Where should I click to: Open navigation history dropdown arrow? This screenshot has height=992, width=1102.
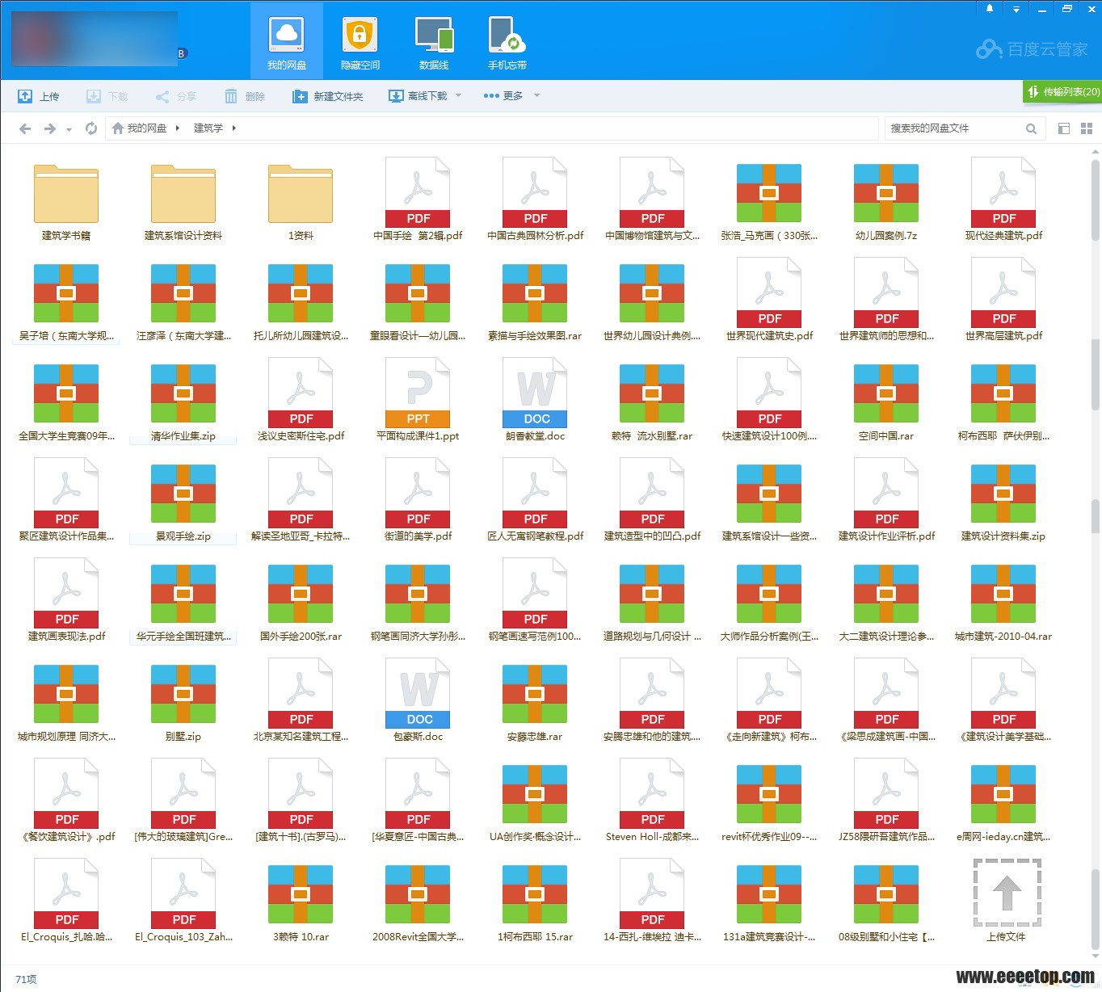click(69, 129)
